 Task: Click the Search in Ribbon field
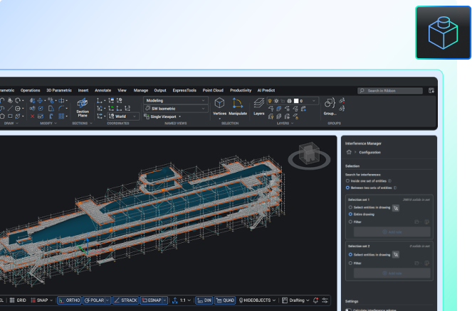click(390, 91)
